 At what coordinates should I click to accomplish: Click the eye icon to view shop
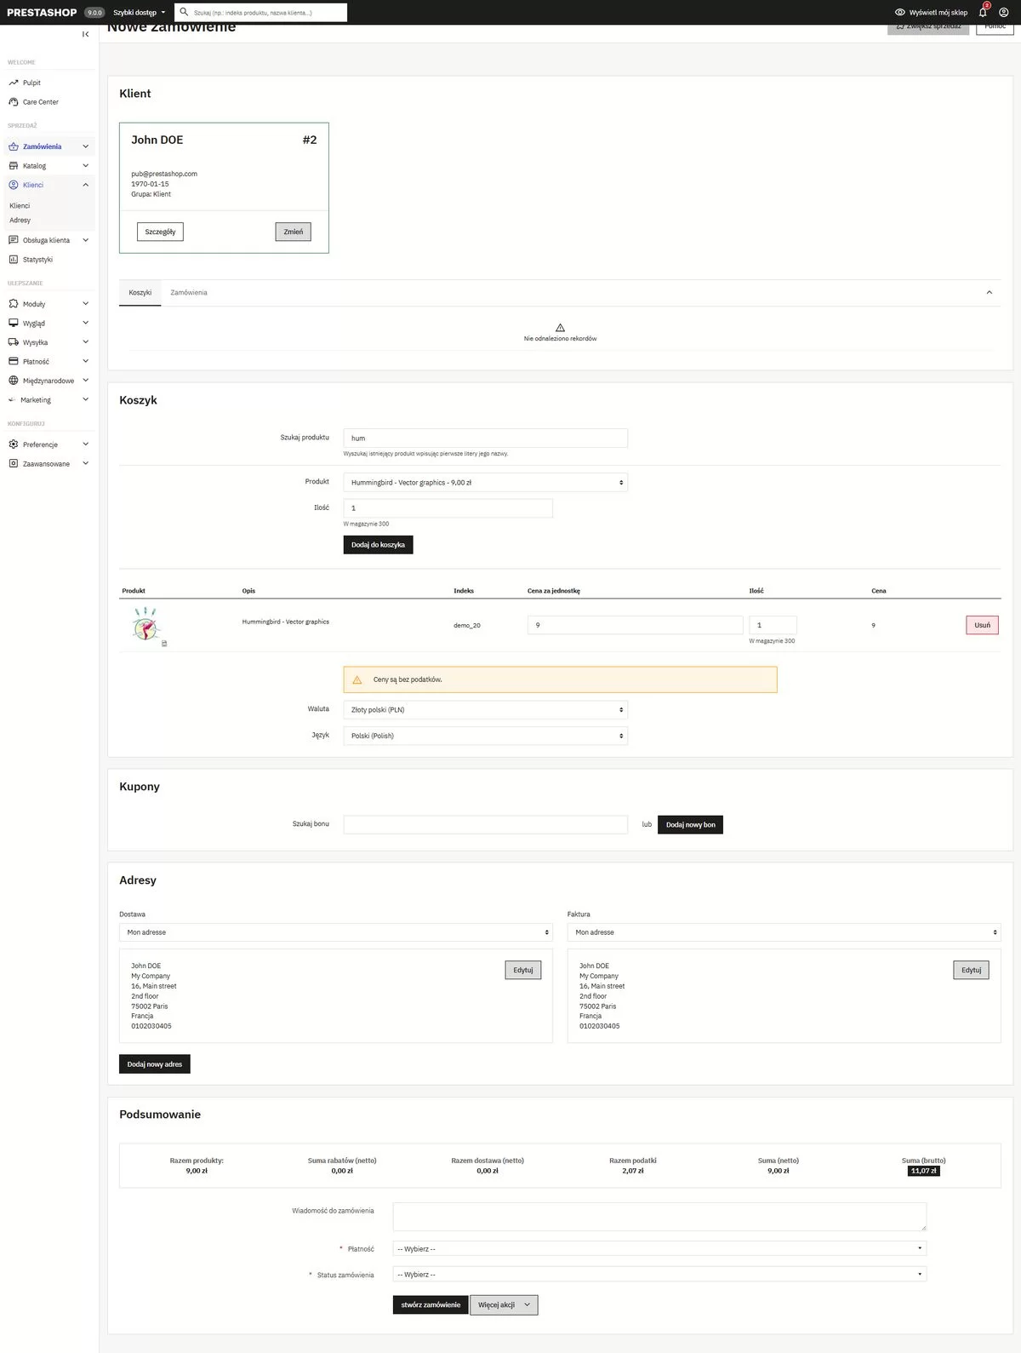tap(899, 13)
